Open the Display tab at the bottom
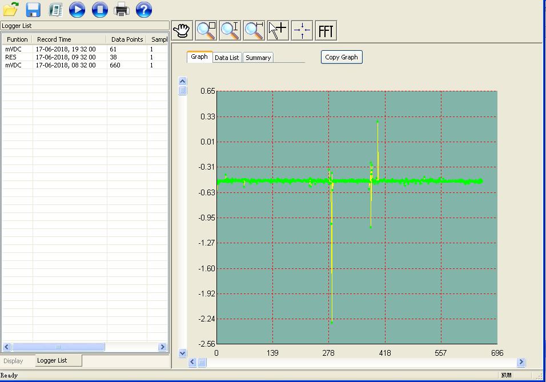 coord(13,361)
